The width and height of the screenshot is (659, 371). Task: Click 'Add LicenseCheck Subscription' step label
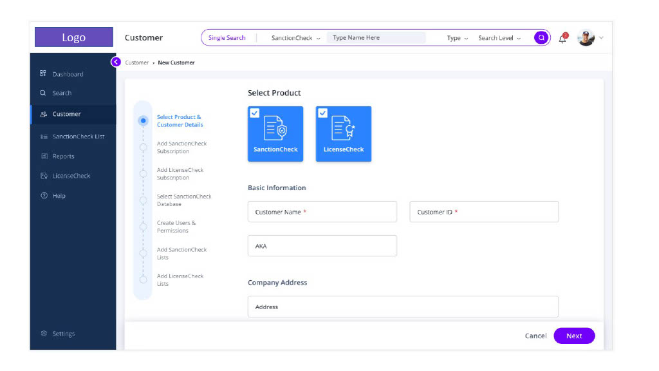pyautogui.click(x=180, y=174)
